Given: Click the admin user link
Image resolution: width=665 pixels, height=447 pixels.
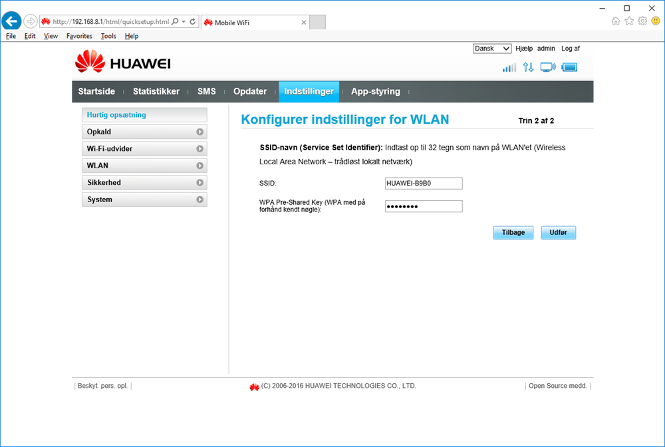Looking at the screenshot, I should (x=546, y=49).
